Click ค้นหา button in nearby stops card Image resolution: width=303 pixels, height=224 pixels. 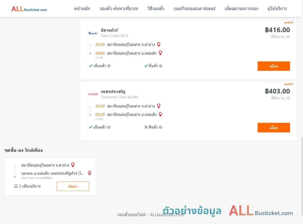(73, 186)
